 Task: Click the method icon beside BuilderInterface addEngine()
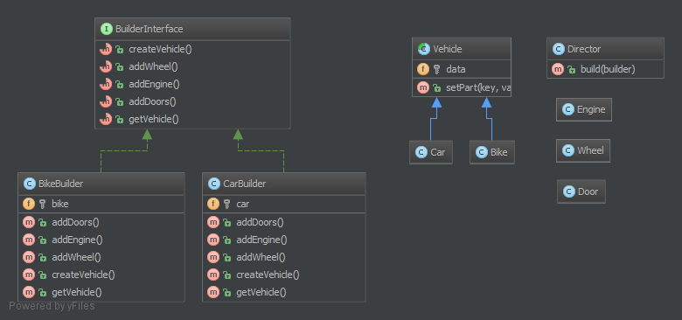pos(106,84)
